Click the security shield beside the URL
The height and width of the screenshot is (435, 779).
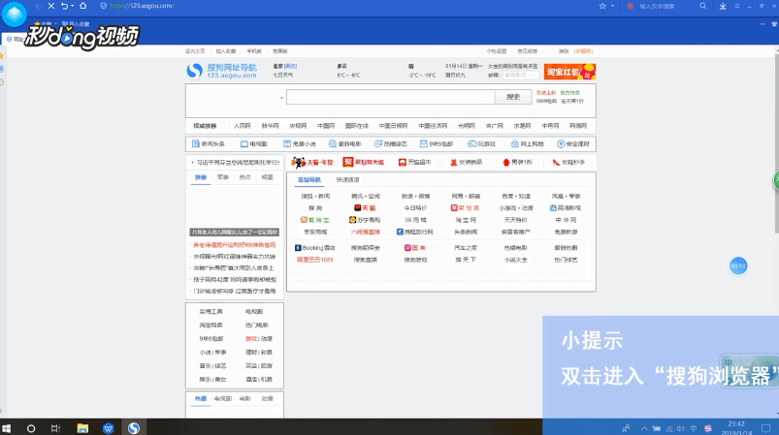coord(104,6)
